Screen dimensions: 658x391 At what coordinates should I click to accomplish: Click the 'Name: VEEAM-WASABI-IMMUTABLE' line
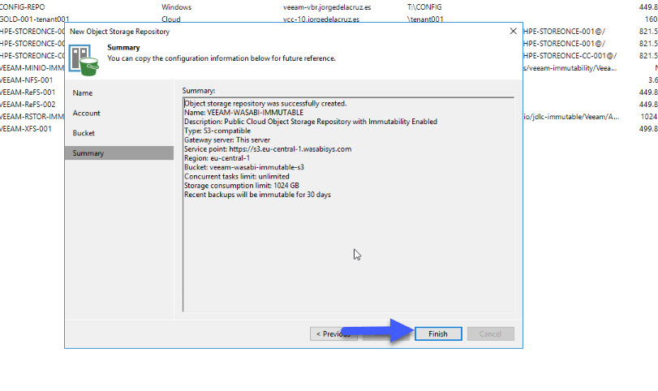tap(244, 113)
